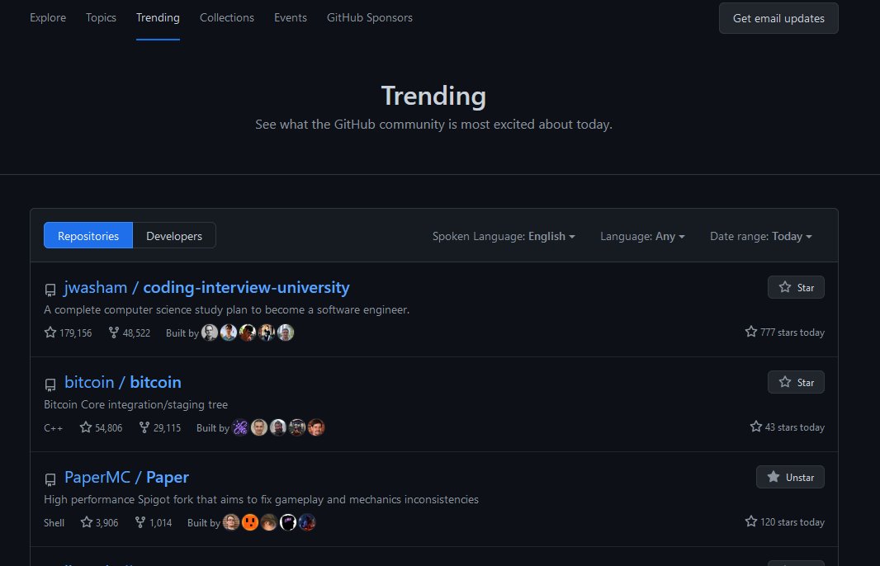View the 48,522 forks of coding-interview-university

[129, 333]
